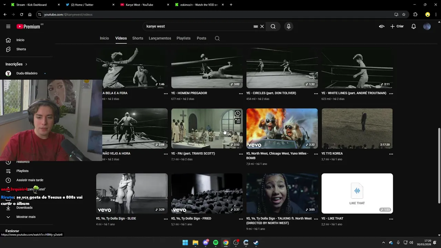The height and width of the screenshot is (248, 441).
Task: Open Spotify from the taskbar
Action: (216, 242)
